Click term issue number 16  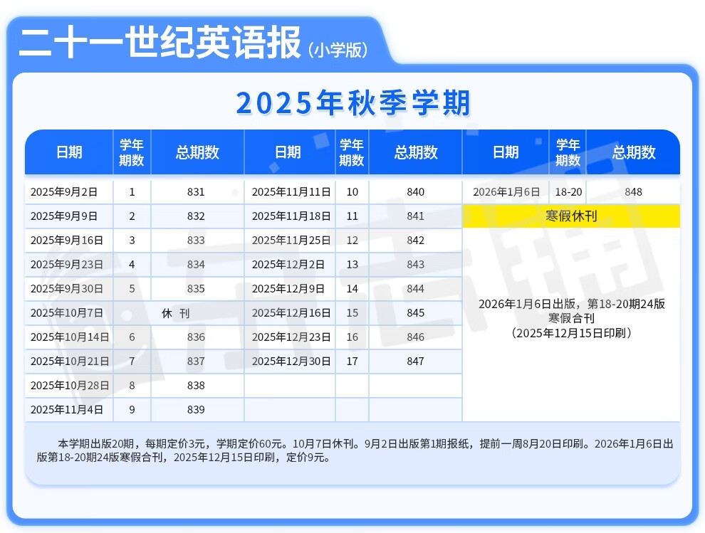point(352,337)
